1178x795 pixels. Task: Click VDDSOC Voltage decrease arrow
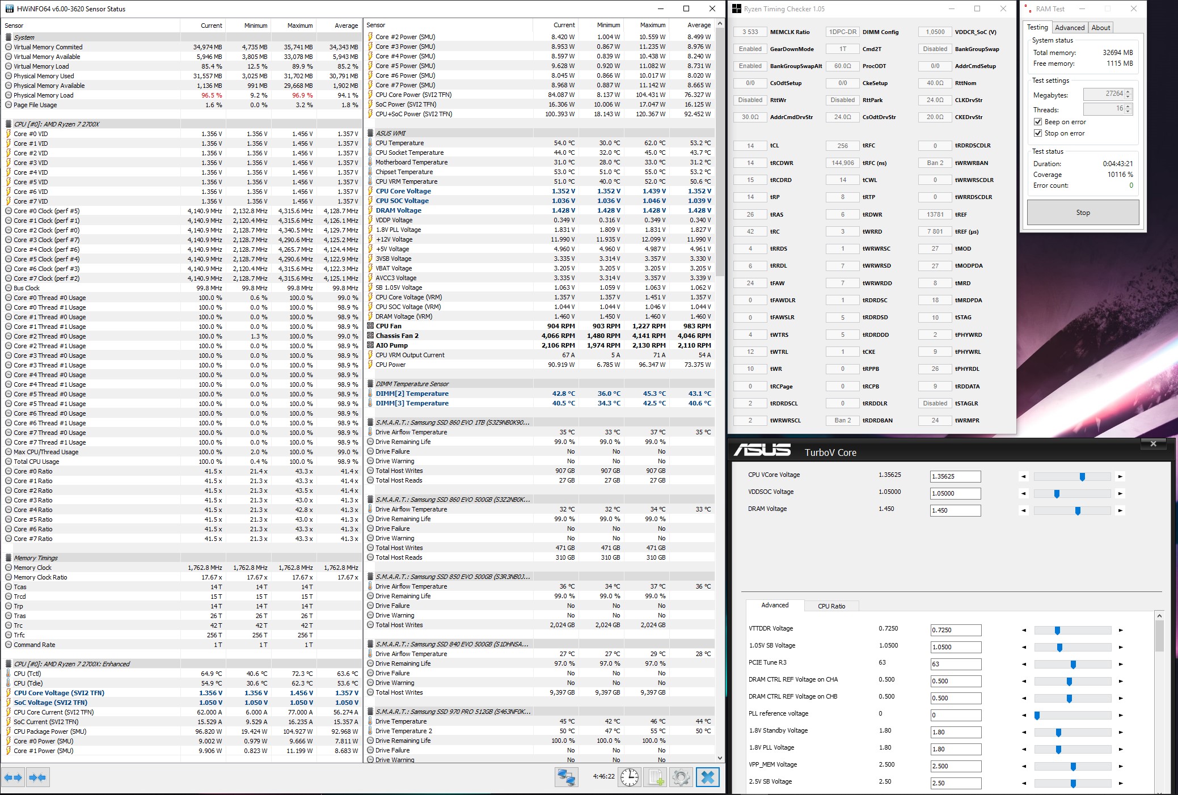[x=1024, y=494]
